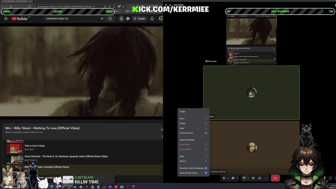Viewport: 336px width, 189px height.
Task: Expand the Roles submenu
Action: point(193,156)
